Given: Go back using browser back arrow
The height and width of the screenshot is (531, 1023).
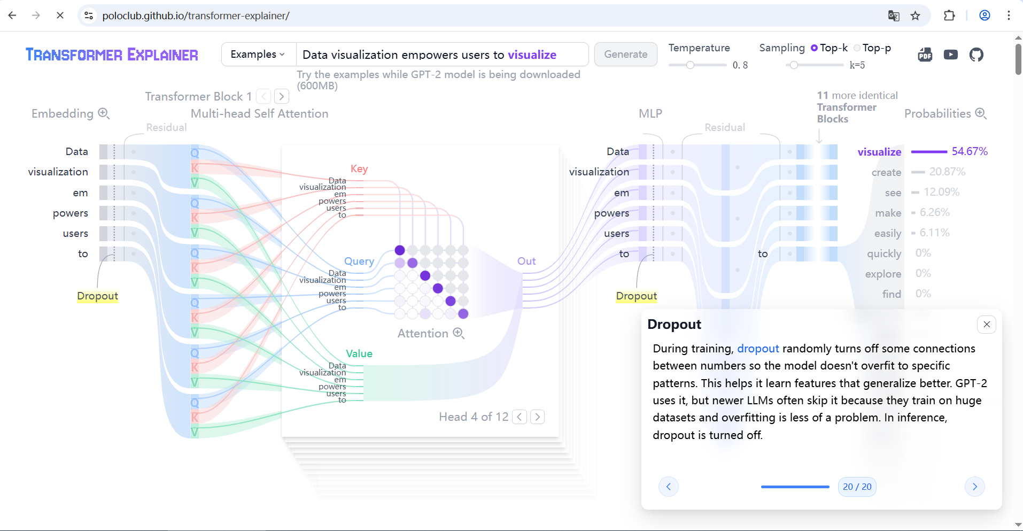Looking at the screenshot, I should pyautogui.click(x=12, y=16).
